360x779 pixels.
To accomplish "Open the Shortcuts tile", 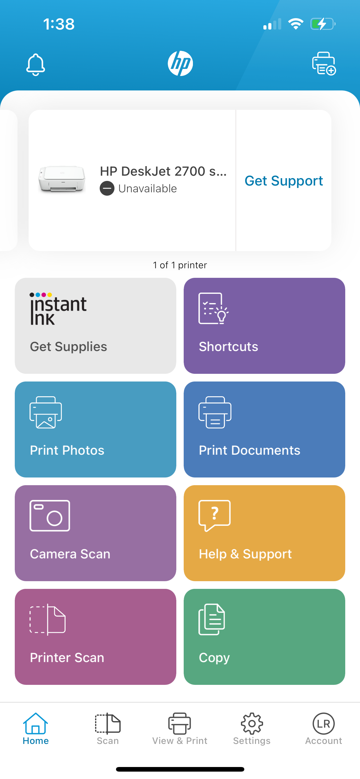I will pos(264,326).
